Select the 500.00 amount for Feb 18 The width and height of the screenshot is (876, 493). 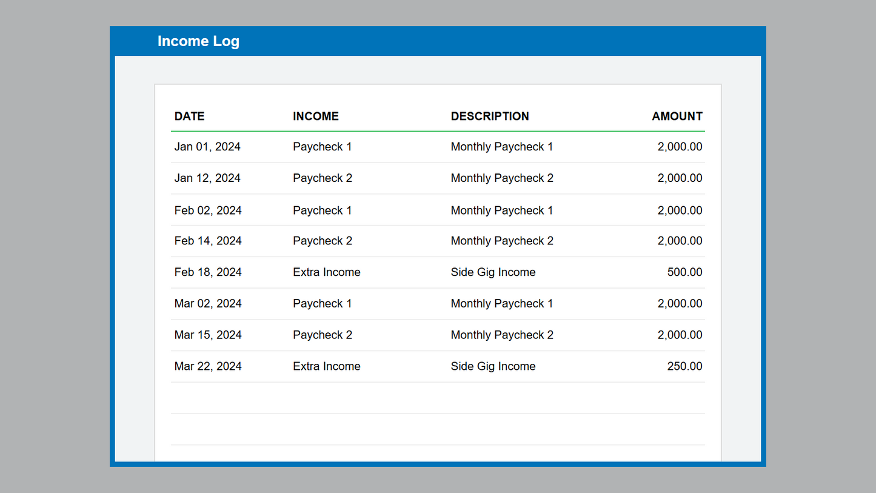[x=685, y=272]
